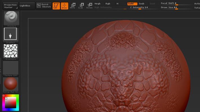The height and width of the screenshot is (112, 200).
Task: Pick a color in the color picker
Action: pyautogui.click(x=11, y=102)
